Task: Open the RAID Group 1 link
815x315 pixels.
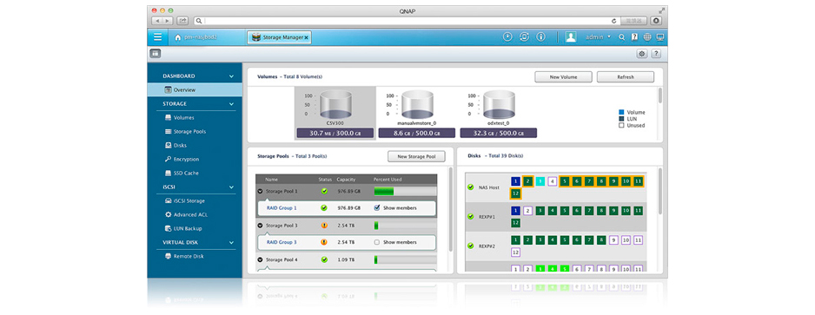Action: coord(282,208)
